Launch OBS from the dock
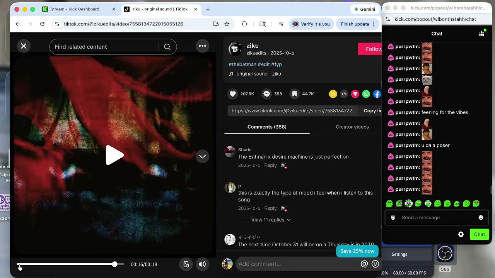495x278 pixels. point(445,254)
